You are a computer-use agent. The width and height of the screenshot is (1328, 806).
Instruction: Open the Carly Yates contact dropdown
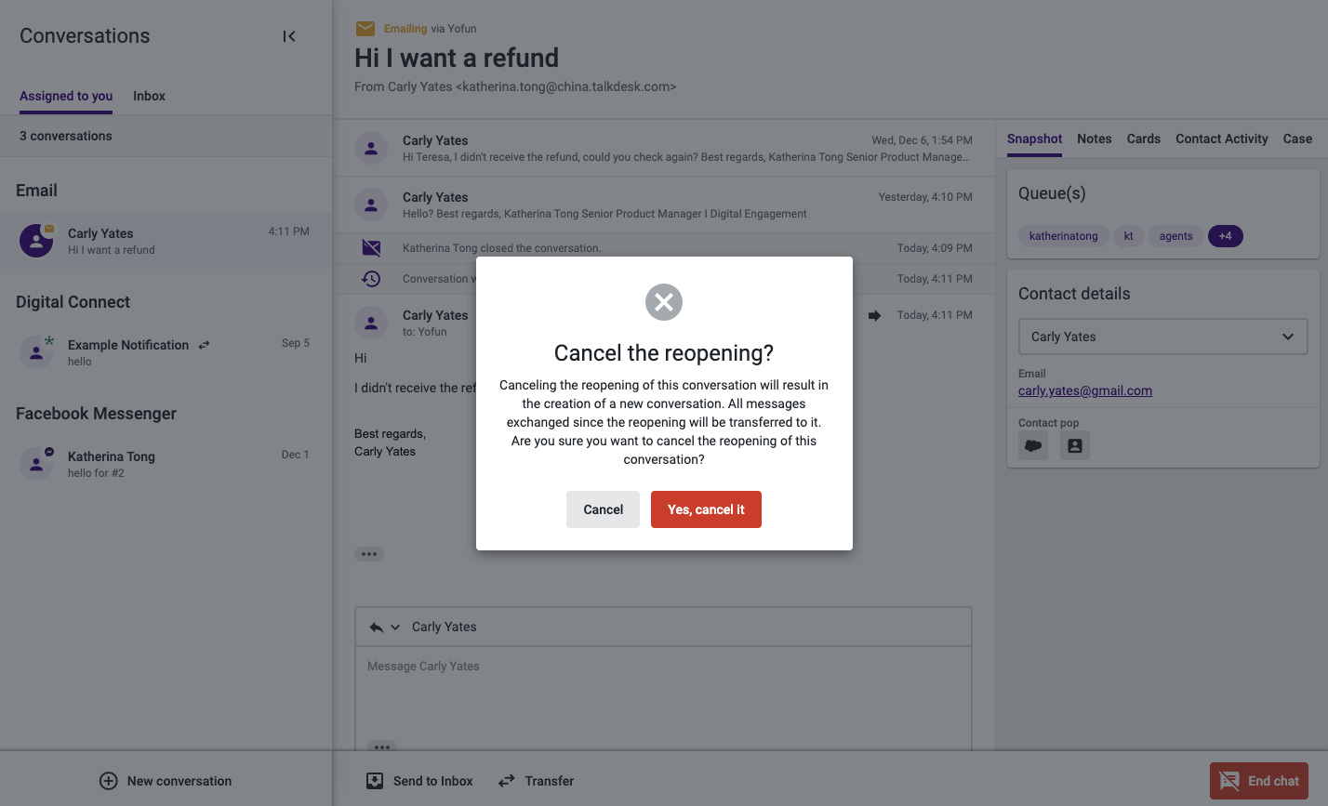click(x=1163, y=337)
